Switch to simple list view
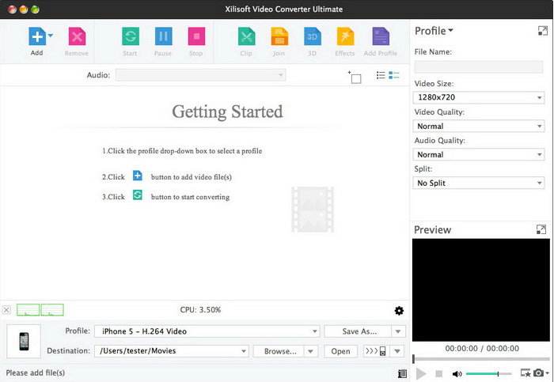Screen dimensions: 554x382 [x=381, y=75]
